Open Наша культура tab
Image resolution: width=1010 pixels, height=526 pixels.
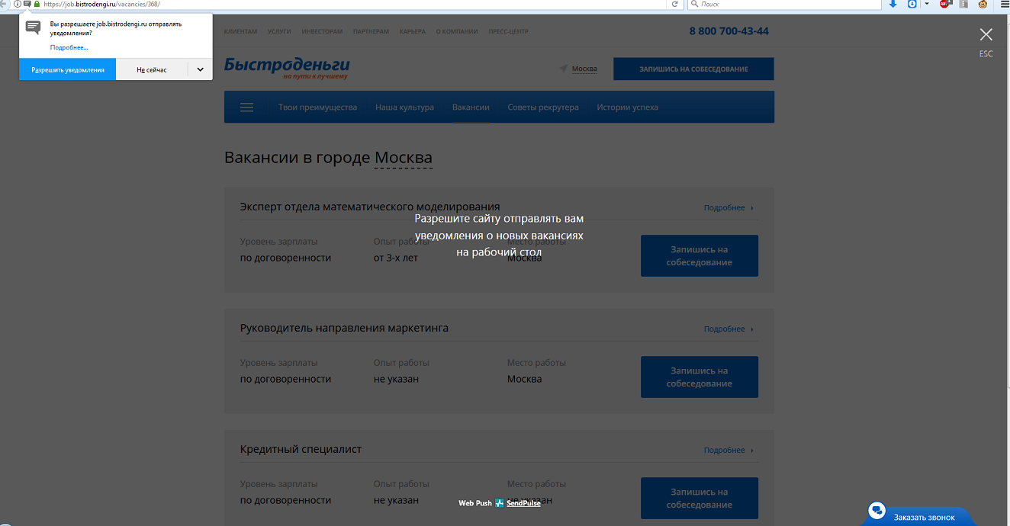click(x=404, y=107)
